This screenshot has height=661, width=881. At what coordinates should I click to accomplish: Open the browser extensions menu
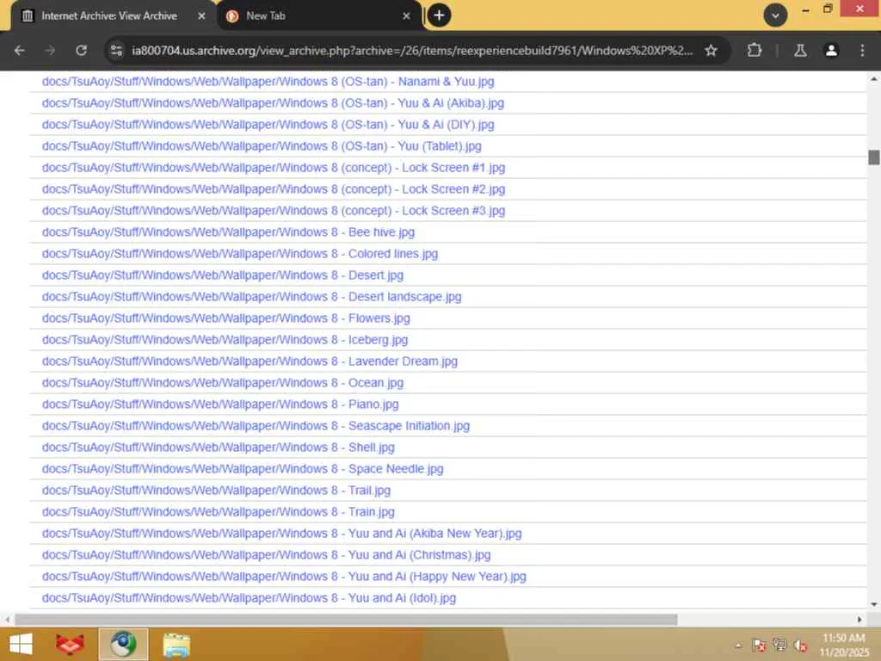[x=755, y=51]
